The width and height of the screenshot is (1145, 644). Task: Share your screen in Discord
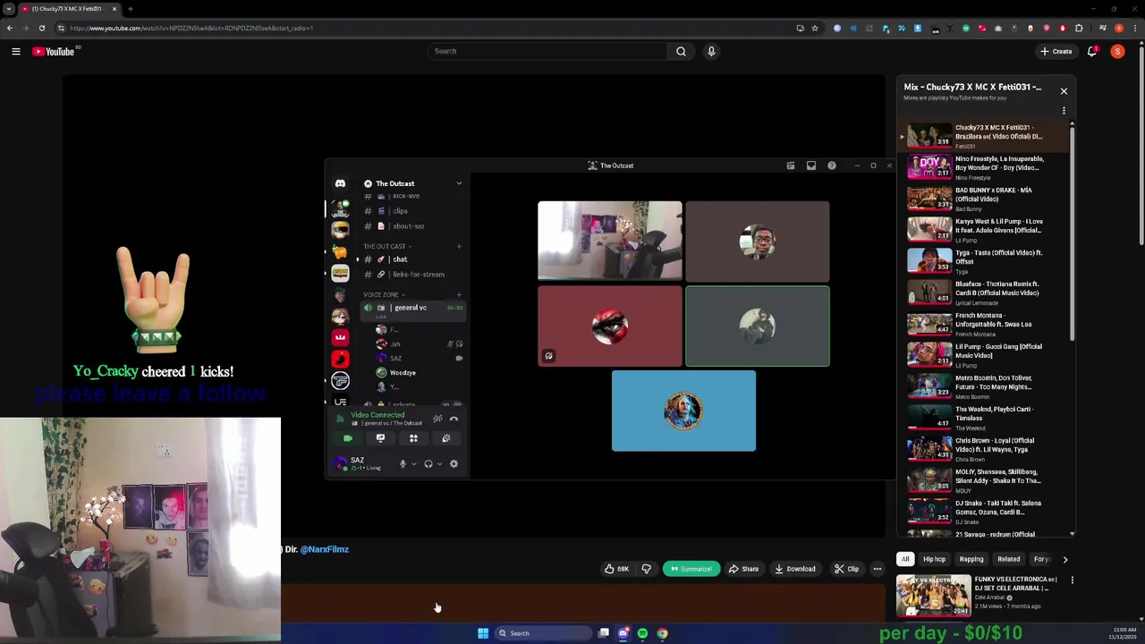point(380,438)
